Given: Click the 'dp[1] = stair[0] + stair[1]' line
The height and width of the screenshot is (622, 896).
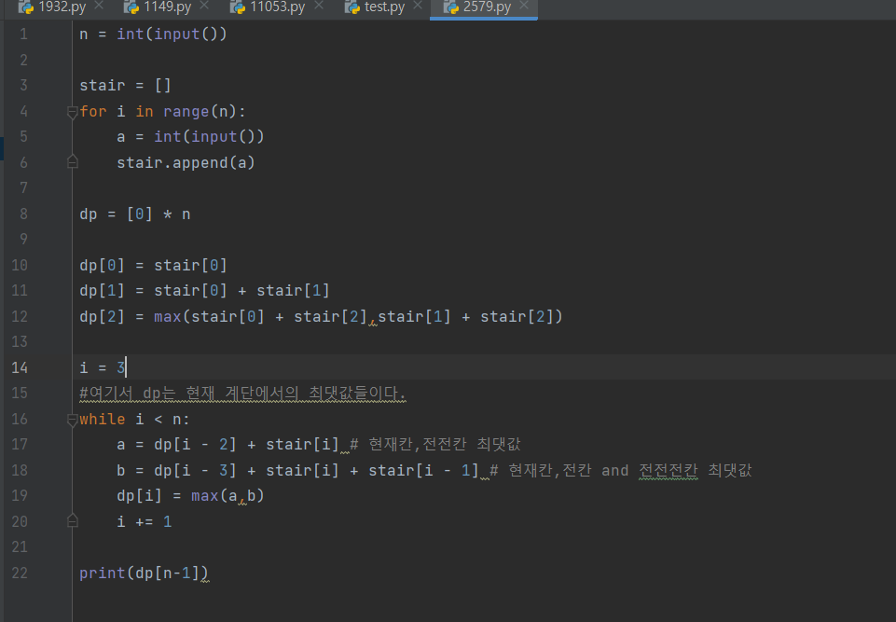Looking at the screenshot, I should [x=204, y=290].
